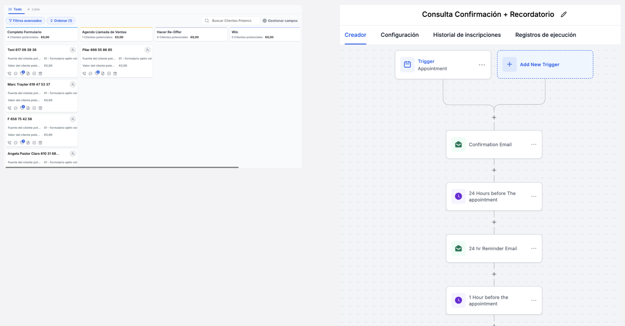
Task: Open the three-dot menu on the Appointment trigger
Action: [482, 65]
